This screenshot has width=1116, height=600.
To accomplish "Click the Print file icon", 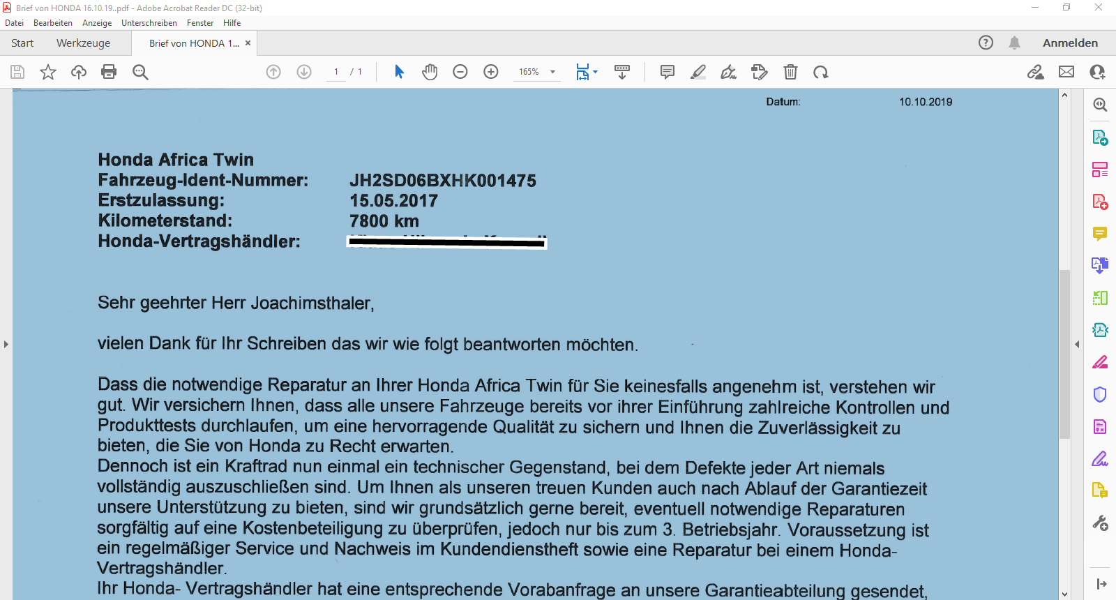I will point(109,72).
